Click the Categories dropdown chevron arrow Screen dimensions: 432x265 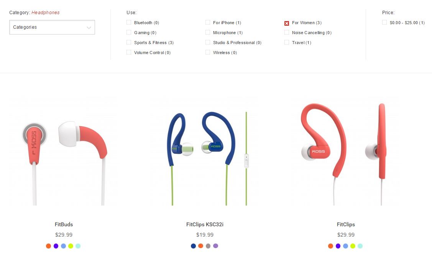pyautogui.click(x=89, y=28)
